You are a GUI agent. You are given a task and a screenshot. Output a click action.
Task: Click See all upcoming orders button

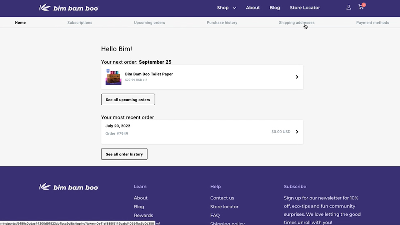(x=128, y=99)
